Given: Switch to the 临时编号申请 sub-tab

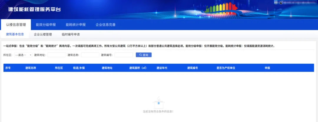Looking at the screenshot, I should pyautogui.click(x=71, y=34).
